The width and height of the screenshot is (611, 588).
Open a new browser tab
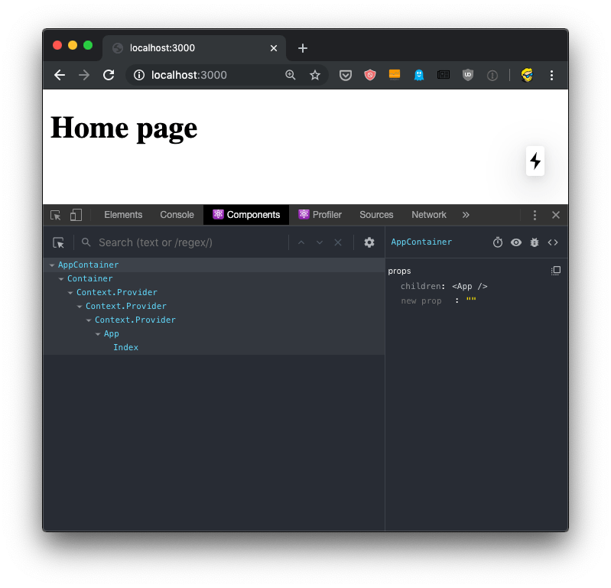(303, 48)
